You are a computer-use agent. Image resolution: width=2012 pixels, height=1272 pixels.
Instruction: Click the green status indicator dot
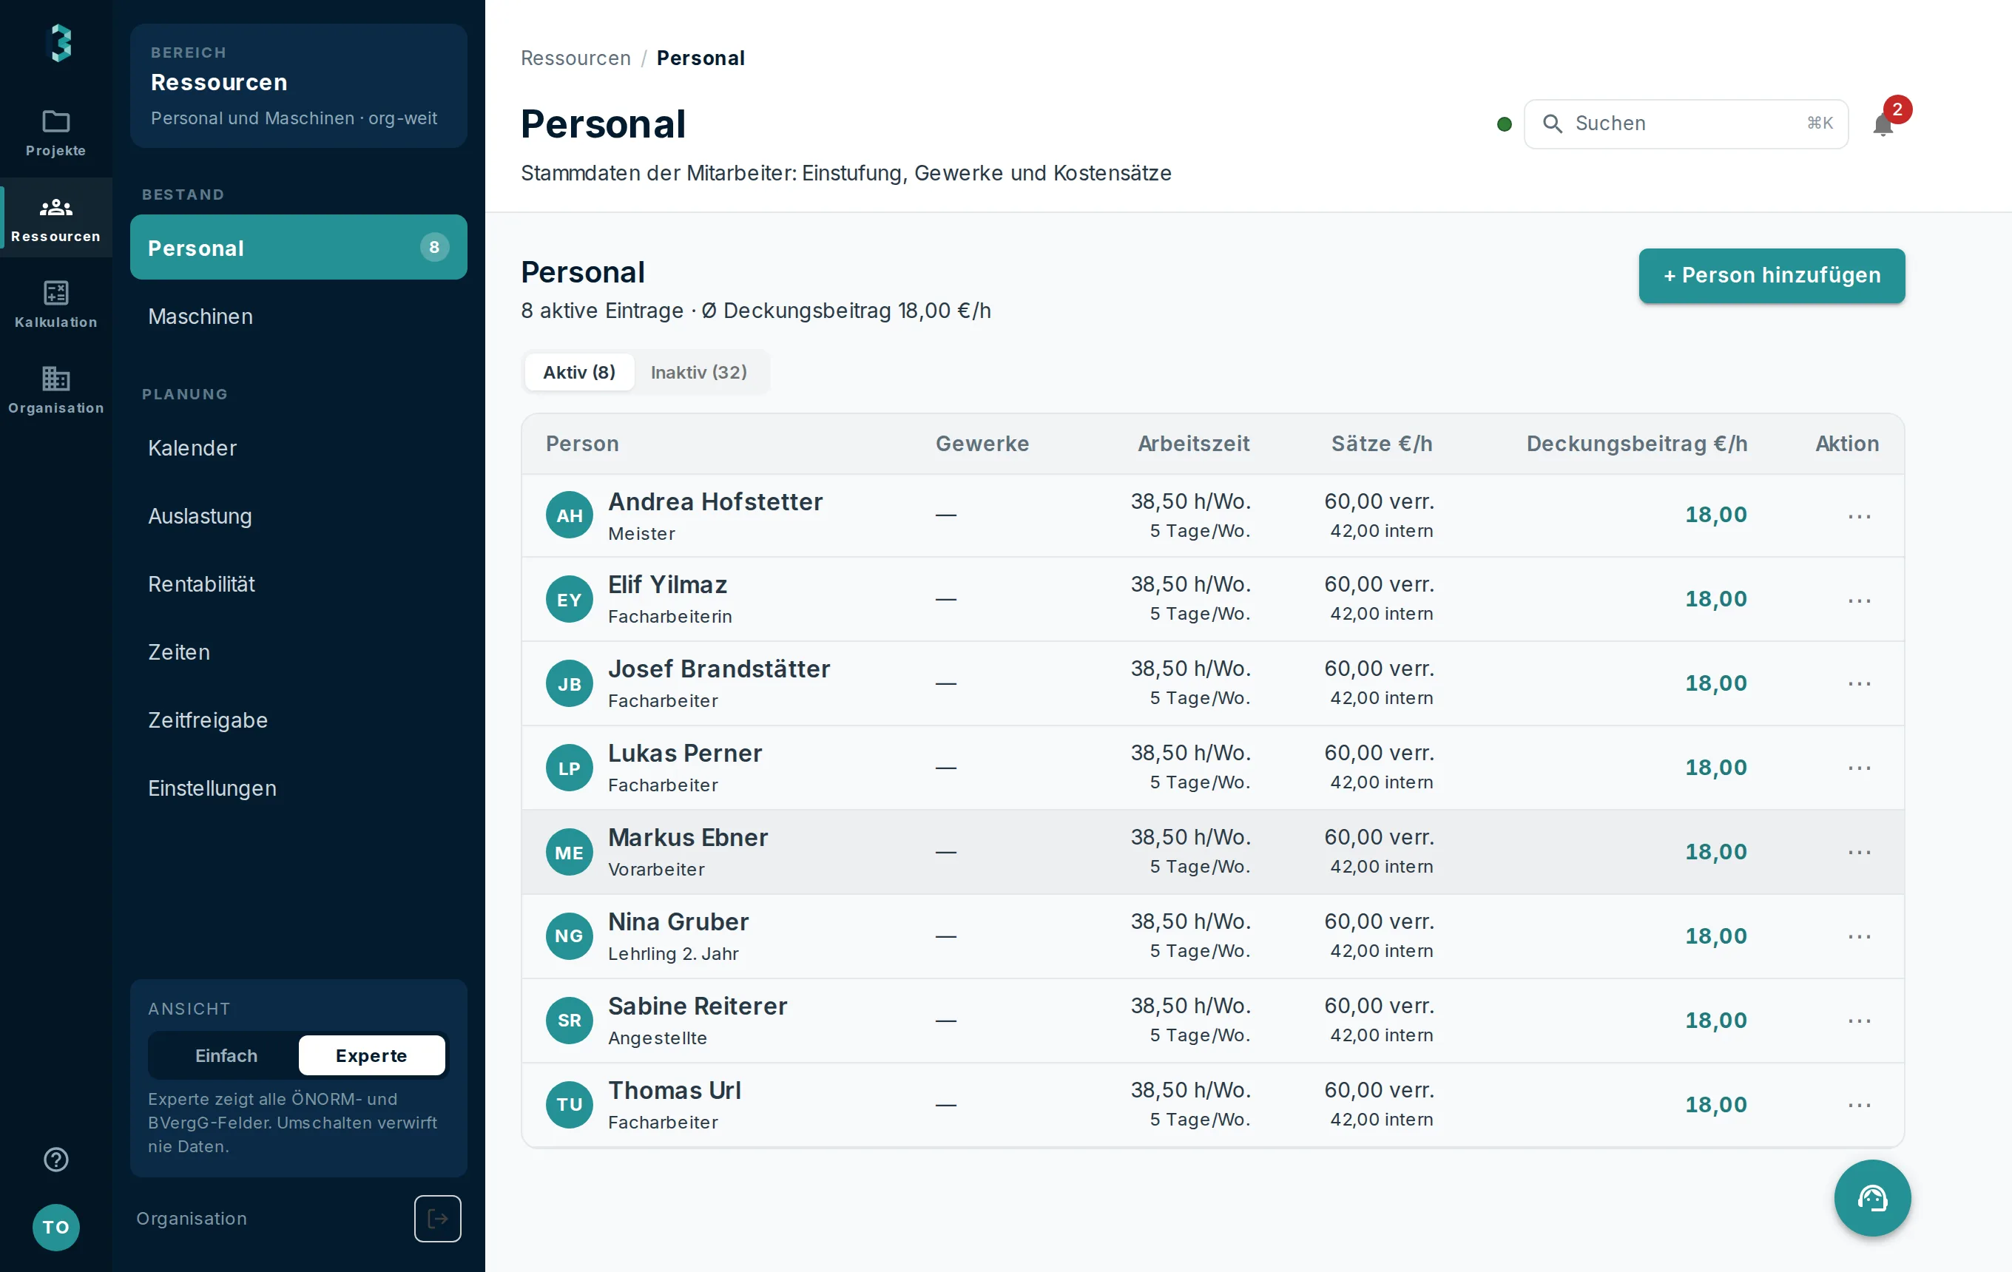pos(1504,124)
